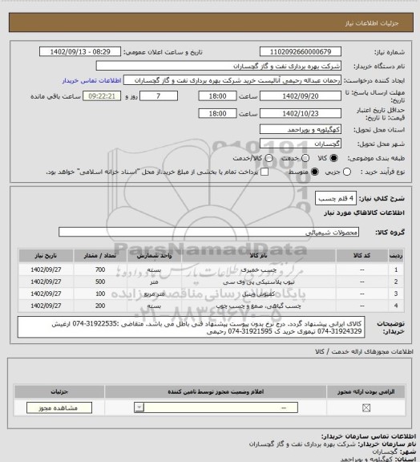This screenshot has height=462, width=420.
Task: Click the جزئیات permit column header
Action: tap(59, 392)
